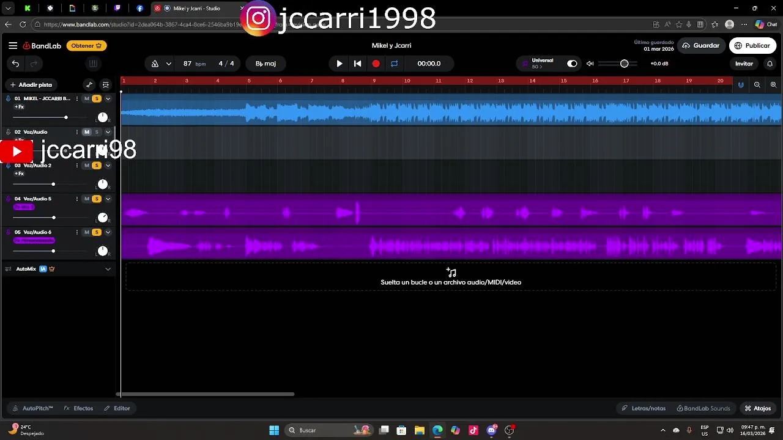
Task: Toggle the Universal mastering switch
Action: 572,64
